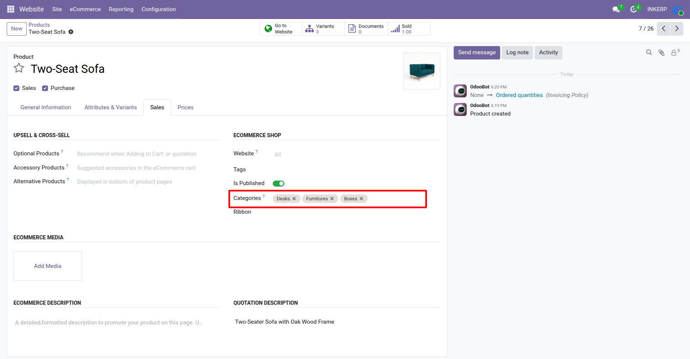Image resolution: width=690 pixels, height=359 pixels.
Task: Open the Documents smart button
Action: [366, 29]
